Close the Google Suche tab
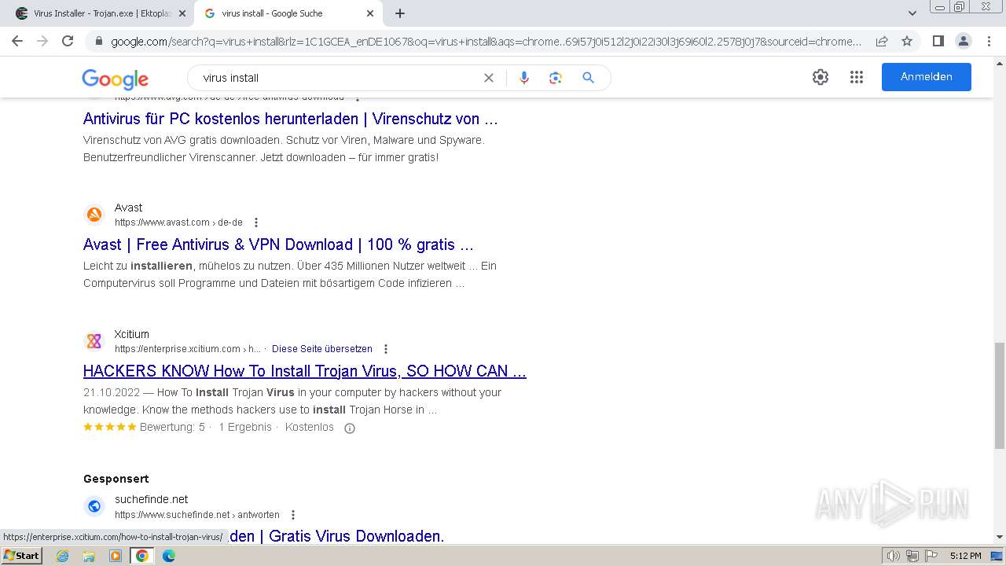 370,13
